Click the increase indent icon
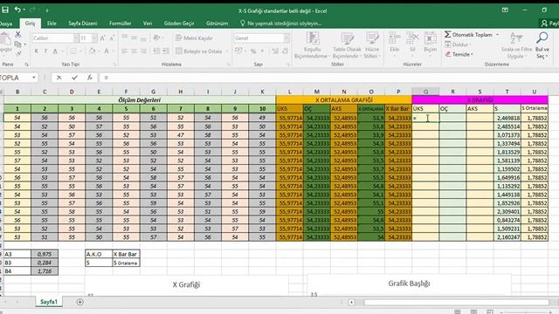Image resolution: width=559 pixels, height=314 pixels. (165, 51)
